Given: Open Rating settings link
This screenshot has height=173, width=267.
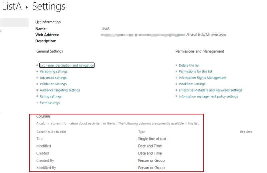Looking at the screenshot, I should [51, 96].
